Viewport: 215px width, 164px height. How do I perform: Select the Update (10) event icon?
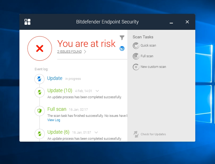39,92
